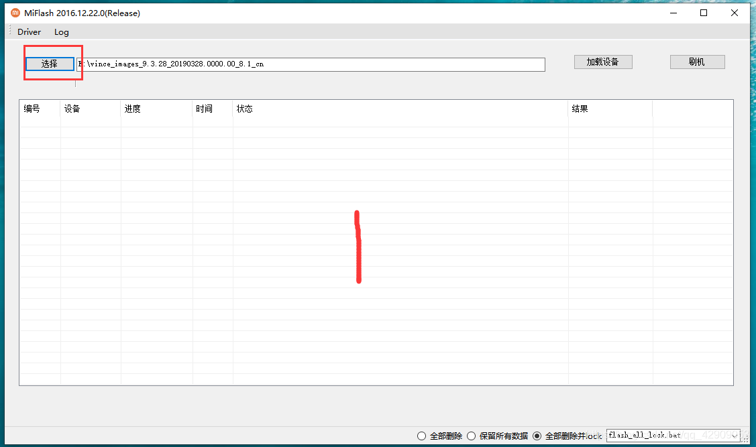756x447 pixels.
Task: Click the 结果 column header
Action: 610,109
